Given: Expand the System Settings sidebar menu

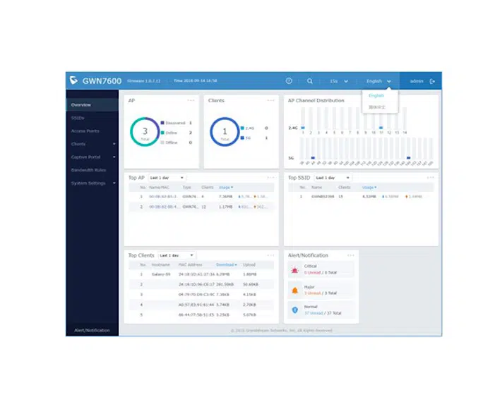Looking at the screenshot, I should [x=93, y=183].
